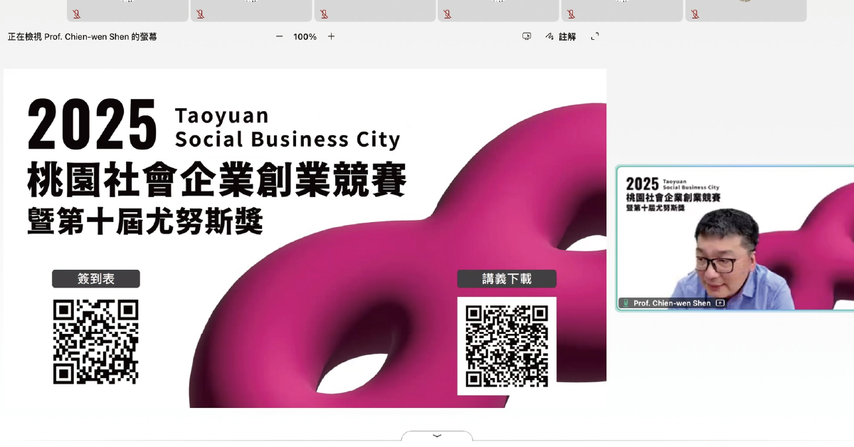The width and height of the screenshot is (854, 447).
Task: Click the green microphone icon beside Prof. Chien-wen Shen
Action: click(x=626, y=303)
